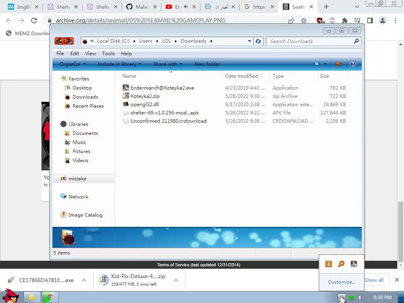Sort by Size column header
The image size is (404, 303).
[x=324, y=76]
